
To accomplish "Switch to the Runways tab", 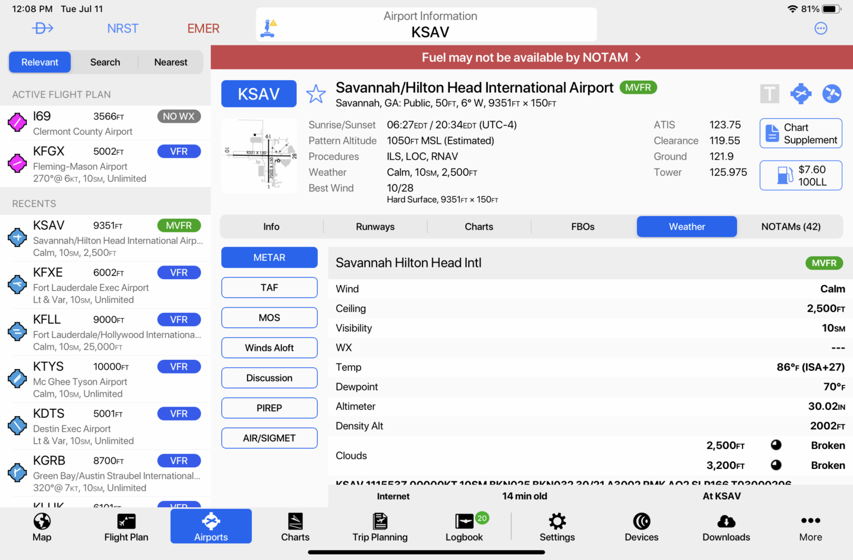I will [375, 226].
